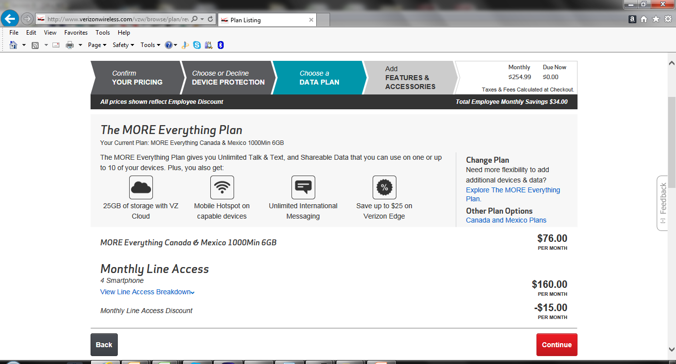Open the Canada and Mexico Plans link

[506, 220]
